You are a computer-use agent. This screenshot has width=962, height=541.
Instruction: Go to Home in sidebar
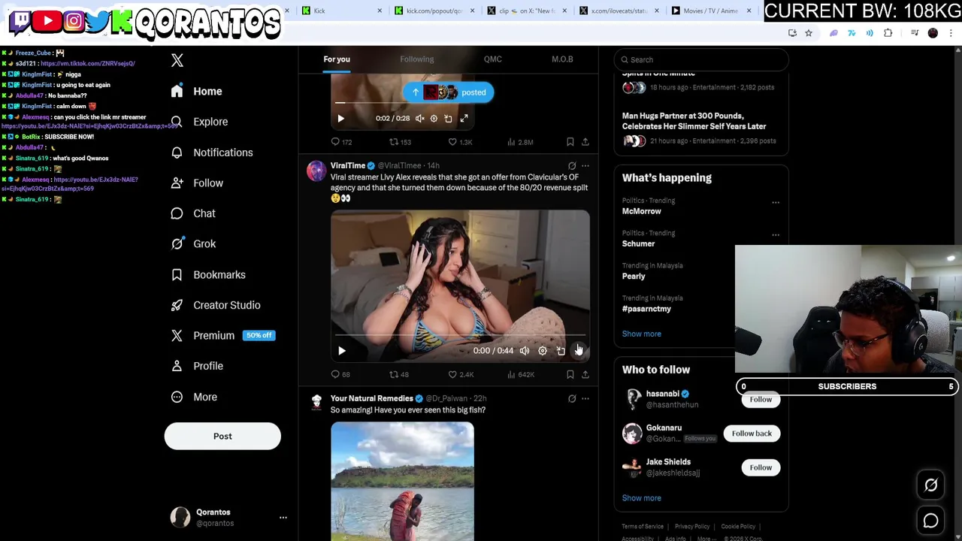click(x=196, y=91)
